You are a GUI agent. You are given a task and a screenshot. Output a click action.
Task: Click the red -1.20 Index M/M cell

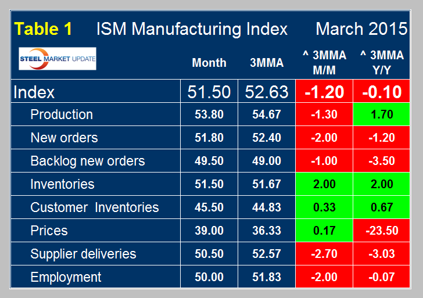(x=324, y=92)
